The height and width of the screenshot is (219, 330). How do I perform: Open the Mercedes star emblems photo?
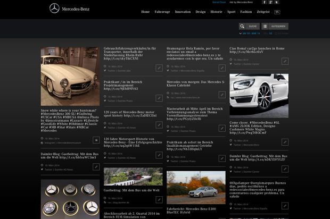(70, 199)
